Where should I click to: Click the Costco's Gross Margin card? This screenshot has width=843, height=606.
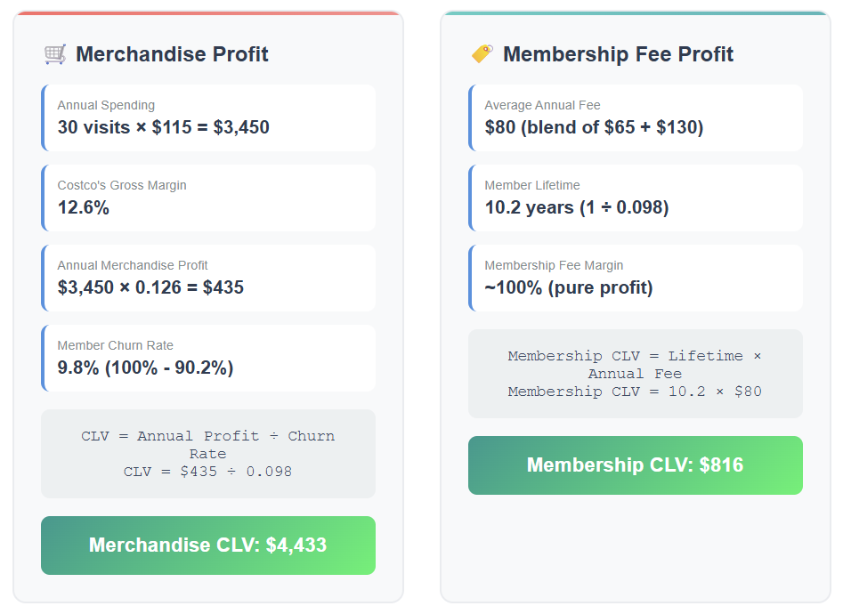(208, 198)
